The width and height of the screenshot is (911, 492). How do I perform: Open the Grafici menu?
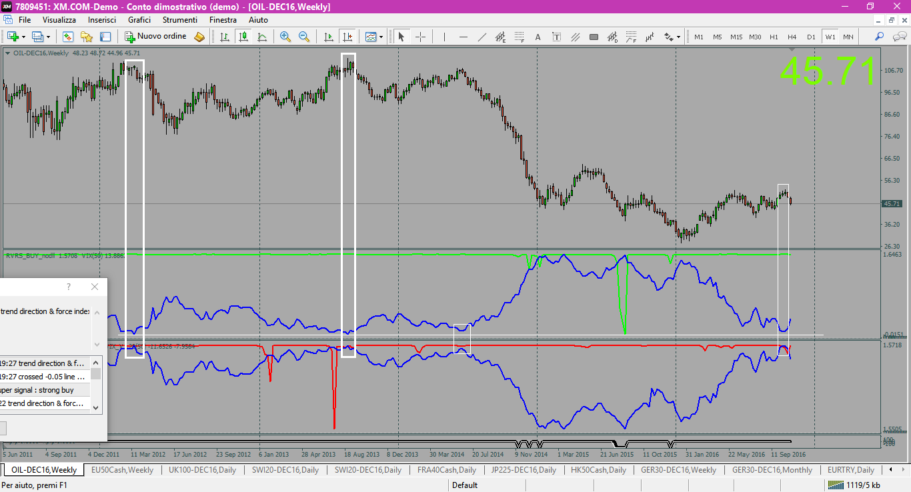(139, 20)
